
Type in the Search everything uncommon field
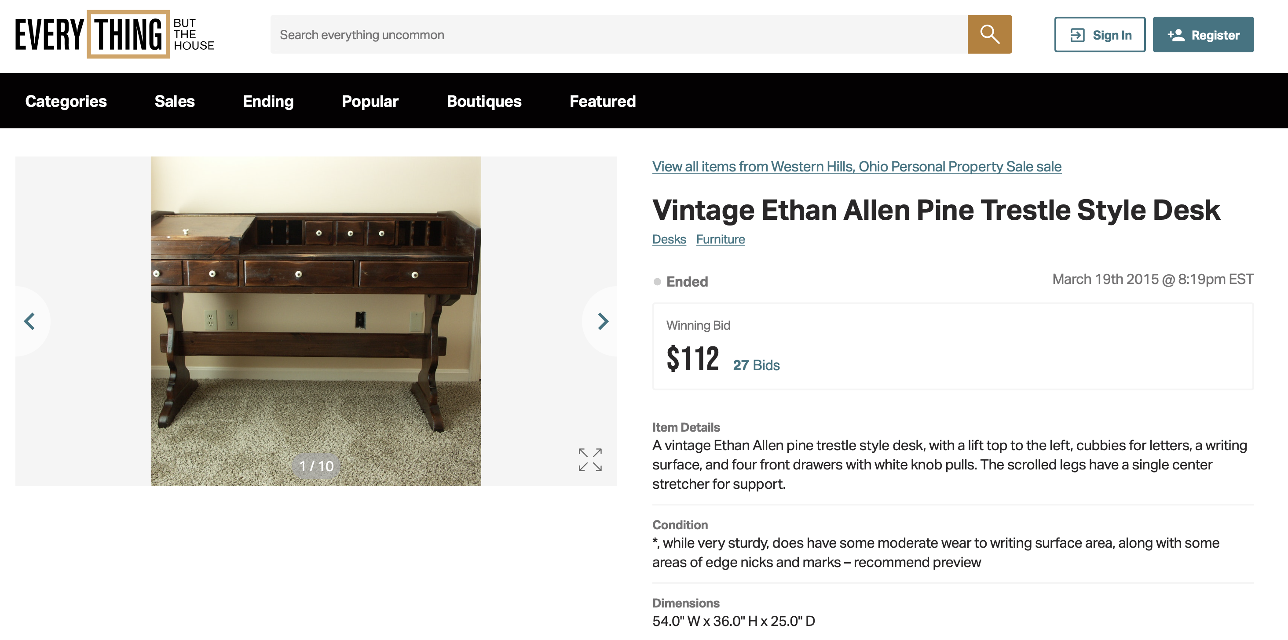point(618,34)
